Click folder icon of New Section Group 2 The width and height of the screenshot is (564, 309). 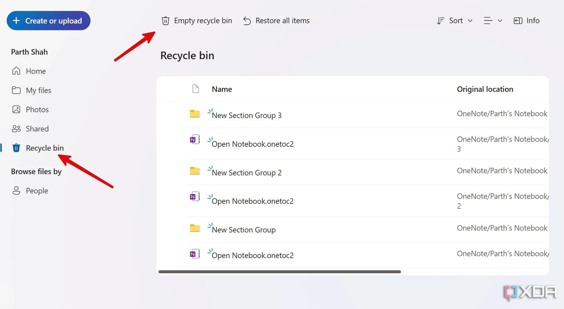coord(195,171)
